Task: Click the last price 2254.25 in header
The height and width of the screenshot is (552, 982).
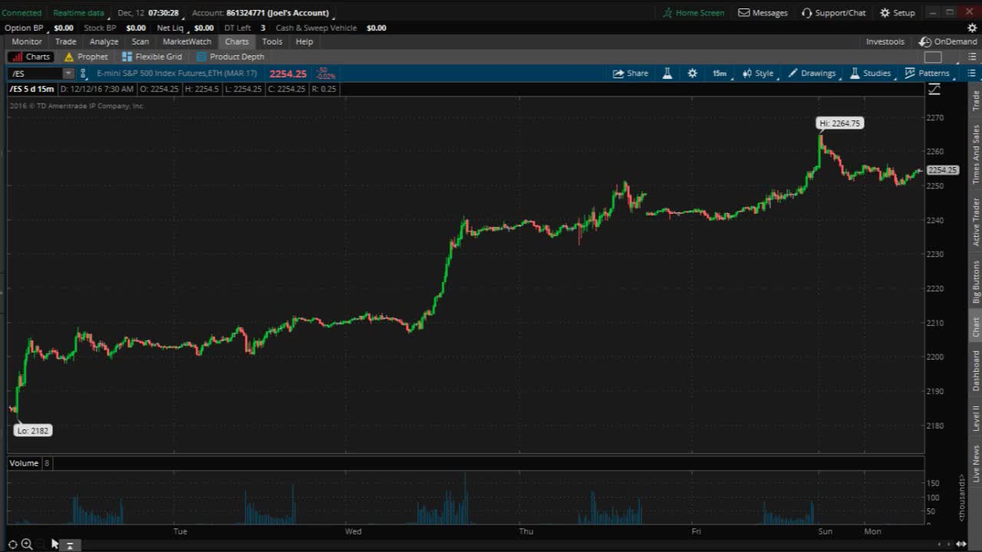Action: coord(288,74)
